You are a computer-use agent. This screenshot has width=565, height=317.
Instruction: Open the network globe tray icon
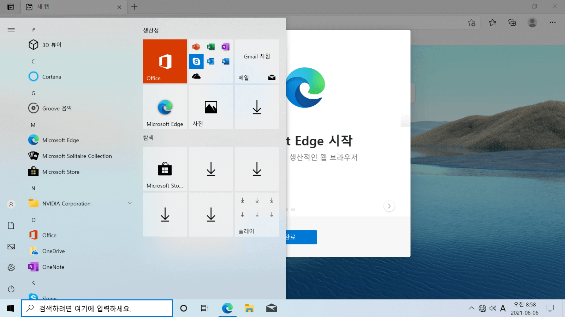[482, 308]
